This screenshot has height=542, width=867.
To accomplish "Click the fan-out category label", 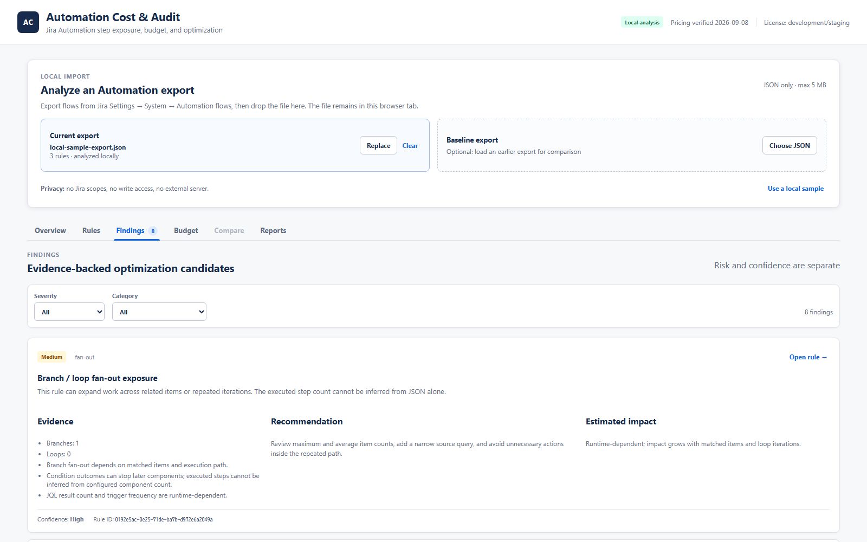I will [x=85, y=357].
